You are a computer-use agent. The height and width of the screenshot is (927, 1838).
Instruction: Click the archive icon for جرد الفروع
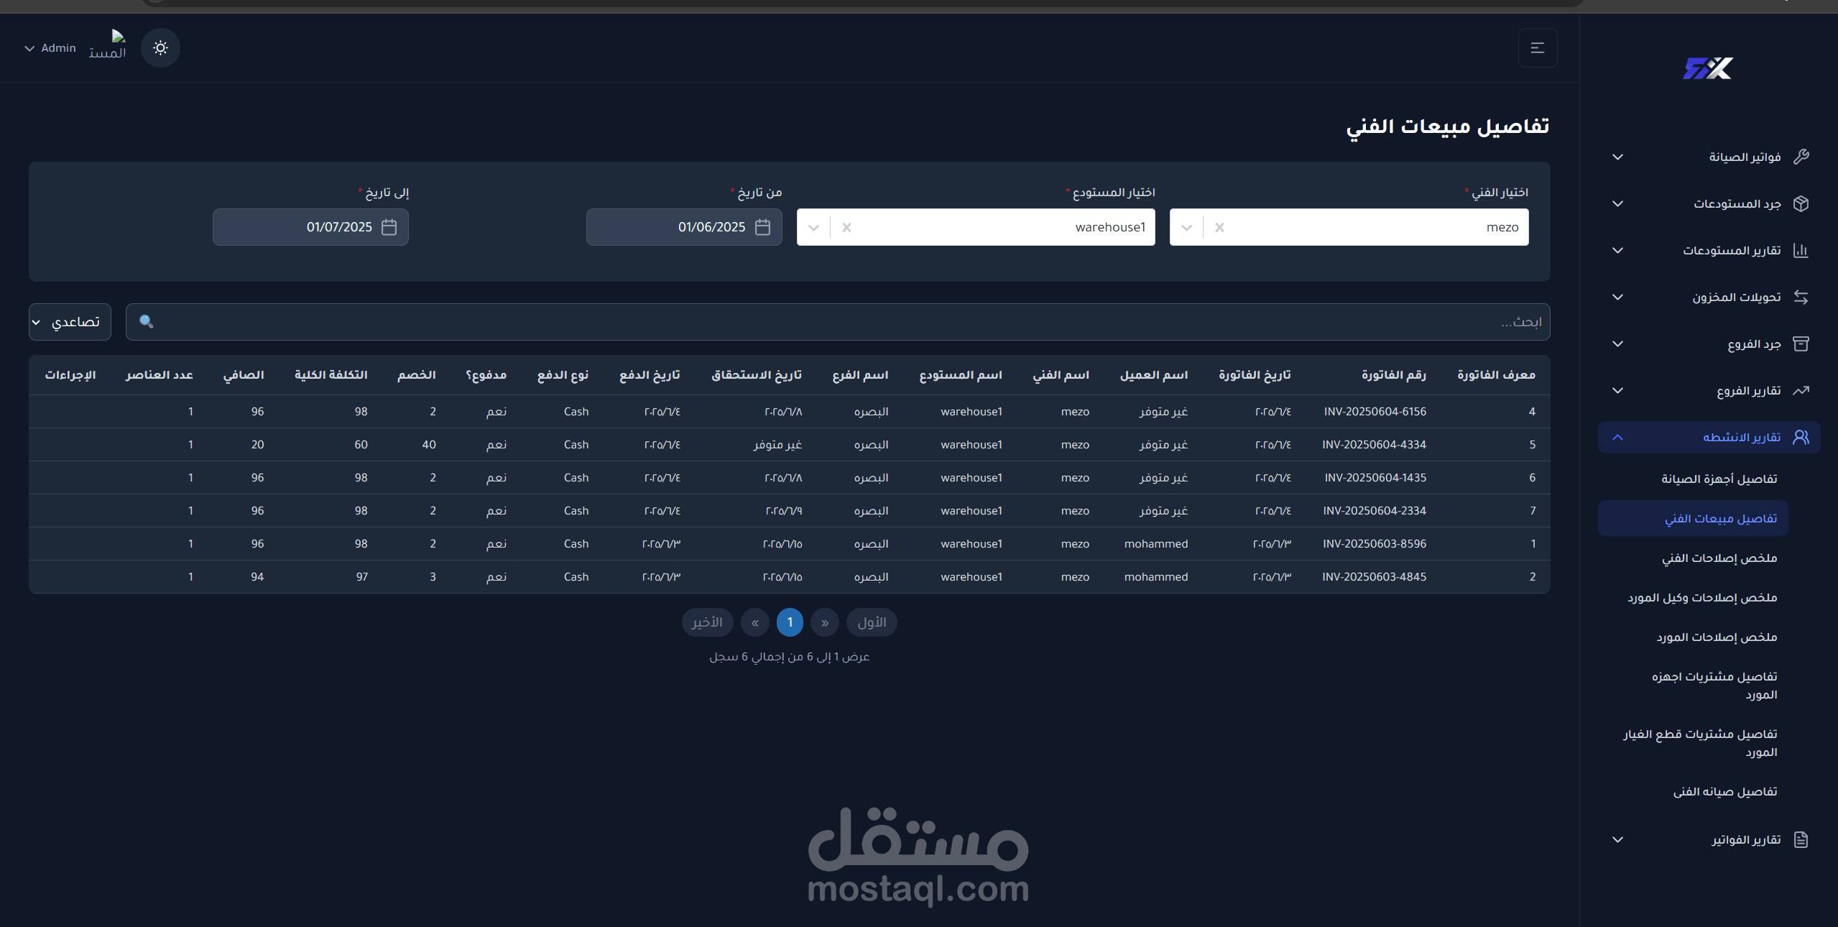[1801, 343]
